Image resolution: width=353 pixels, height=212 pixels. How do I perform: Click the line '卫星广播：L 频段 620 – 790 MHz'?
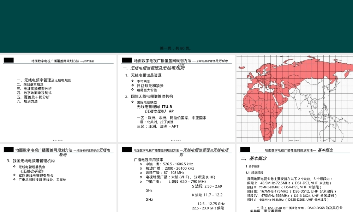tap(176, 182)
